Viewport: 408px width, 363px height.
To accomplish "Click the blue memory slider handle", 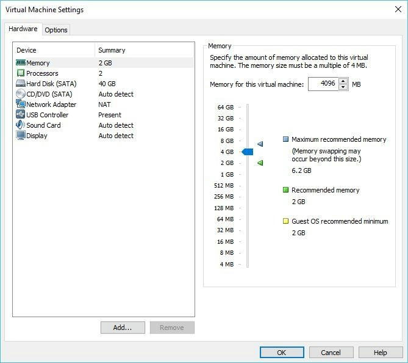I will [247, 152].
